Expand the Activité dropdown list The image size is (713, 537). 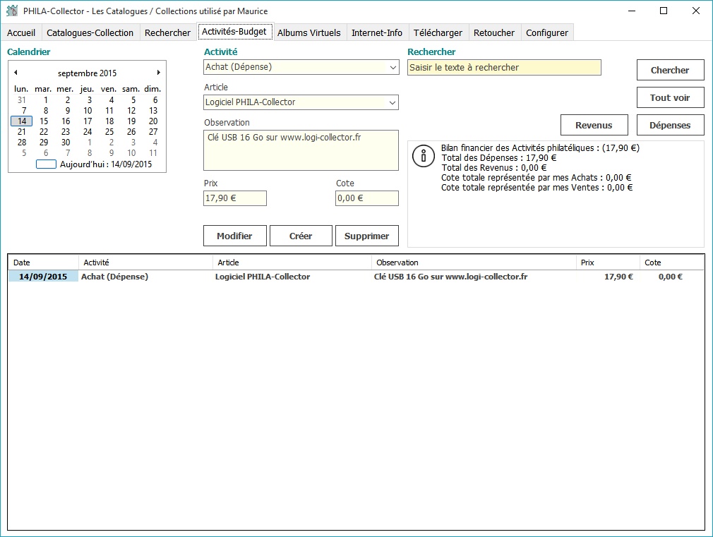coord(393,67)
